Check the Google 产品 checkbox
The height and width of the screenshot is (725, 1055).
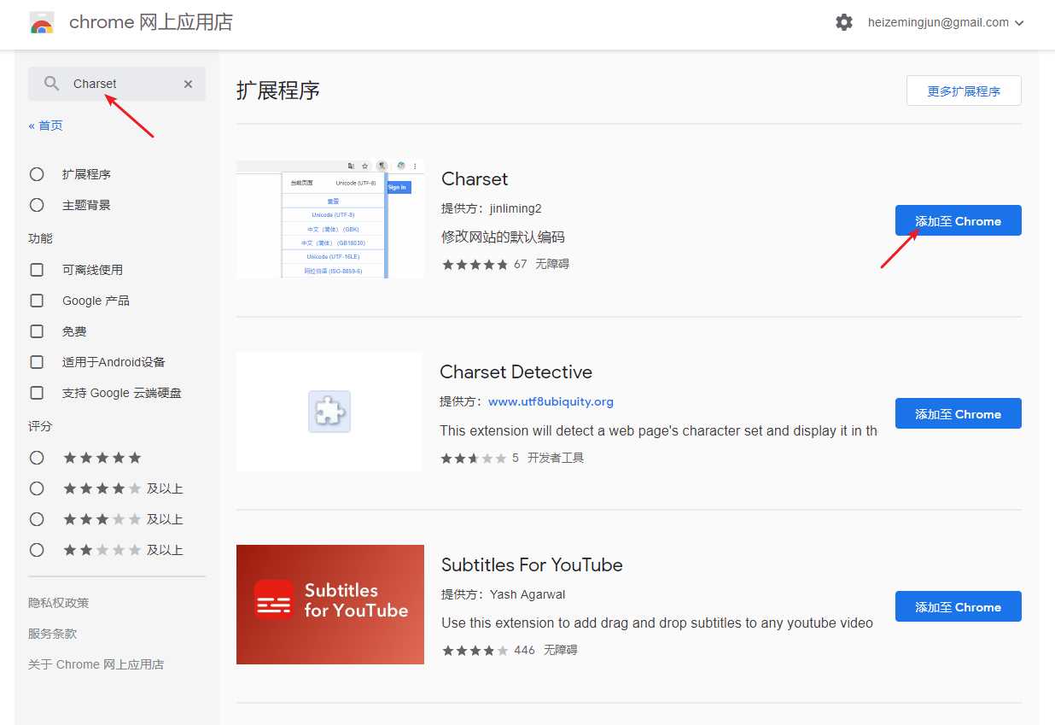(37, 301)
